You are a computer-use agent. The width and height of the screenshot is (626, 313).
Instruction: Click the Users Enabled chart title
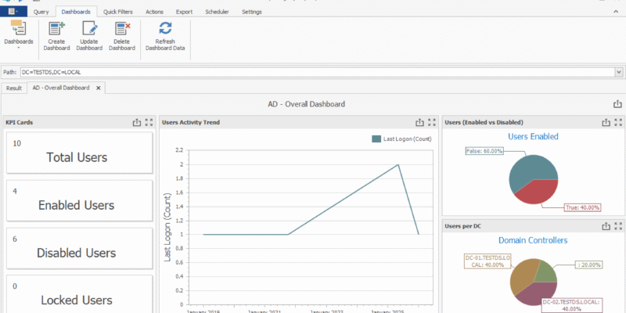pyautogui.click(x=533, y=136)
